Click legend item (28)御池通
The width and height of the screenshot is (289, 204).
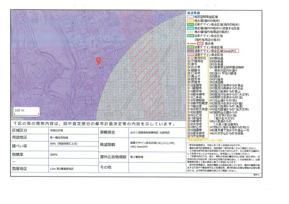pyautogui.click(x=216, y=58)
